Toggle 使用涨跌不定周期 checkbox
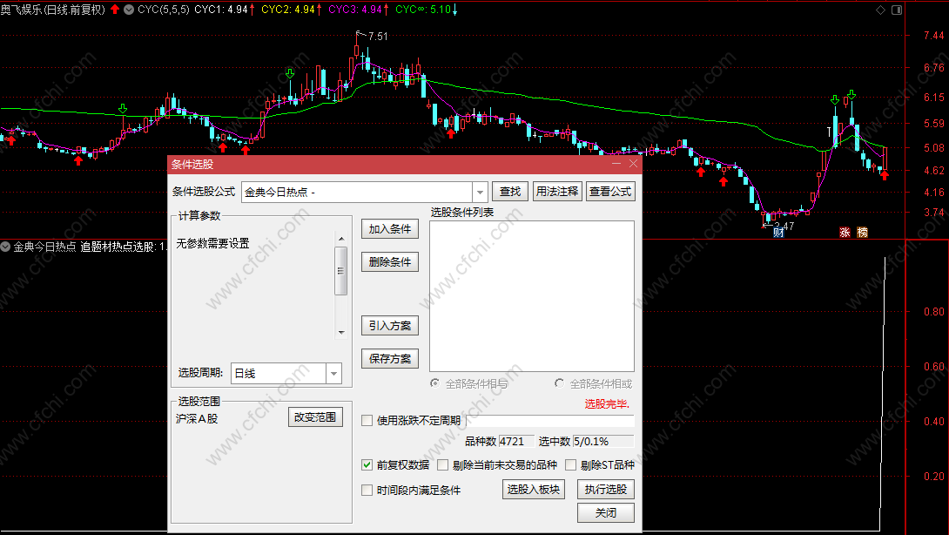Image resolution: width=949 pixels, height=535 pixels. (367, 421)
